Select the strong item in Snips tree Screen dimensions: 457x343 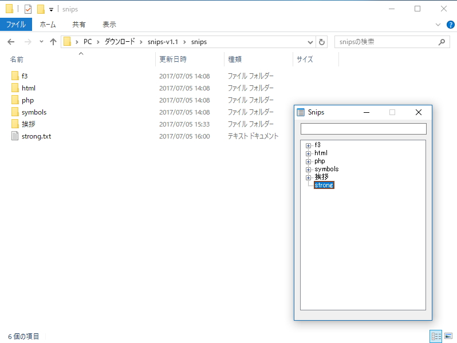(324, 185)
